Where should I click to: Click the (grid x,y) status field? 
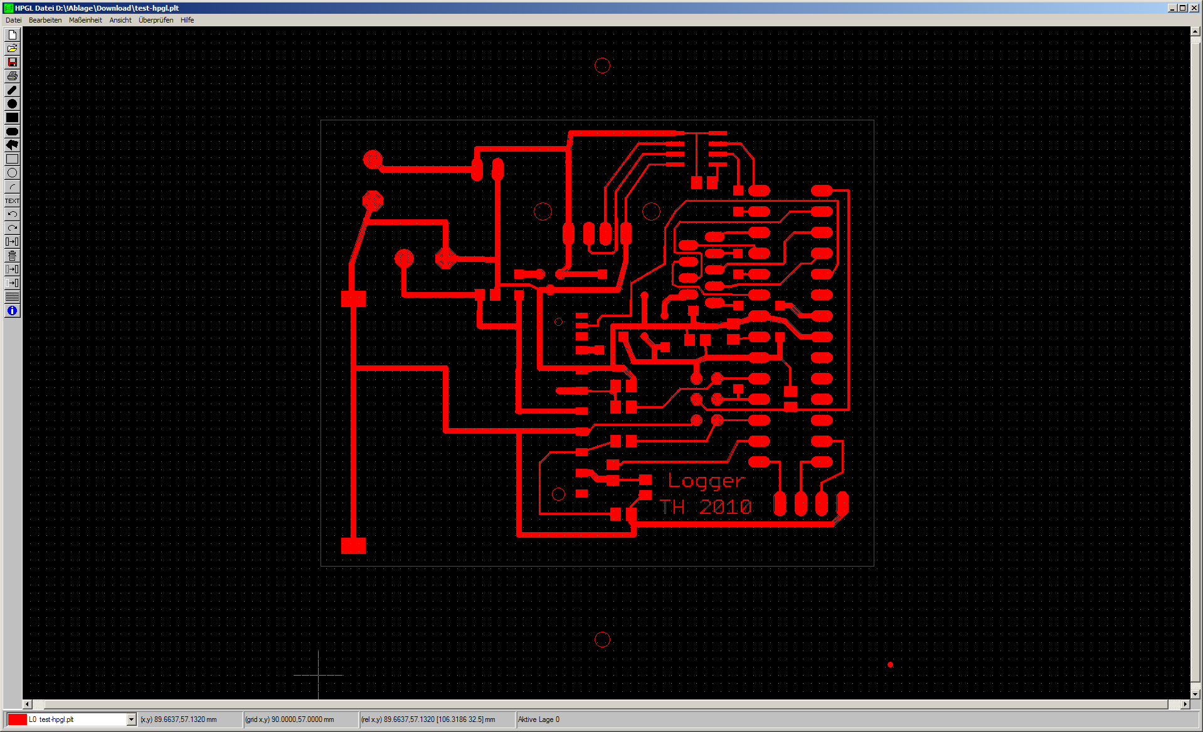[x=300, y=719]
